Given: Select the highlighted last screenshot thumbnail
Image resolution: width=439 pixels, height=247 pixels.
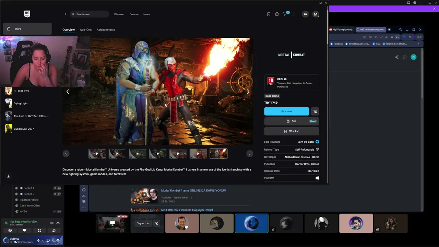Looking at the screenshot, I should click(x=218, y=153).
